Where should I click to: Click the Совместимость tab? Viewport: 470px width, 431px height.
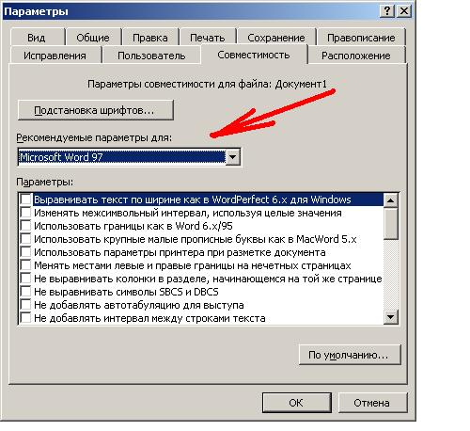254,55
